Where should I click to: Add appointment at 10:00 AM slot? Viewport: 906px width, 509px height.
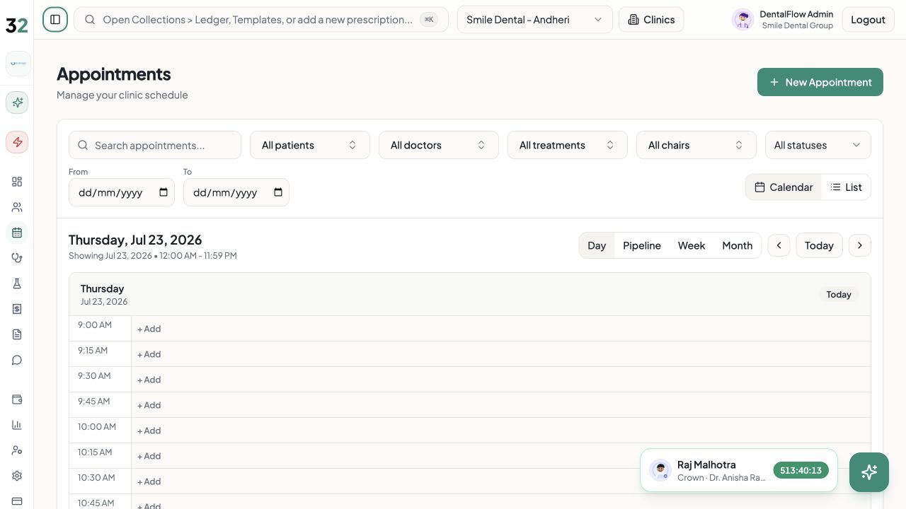pos(149,431)
